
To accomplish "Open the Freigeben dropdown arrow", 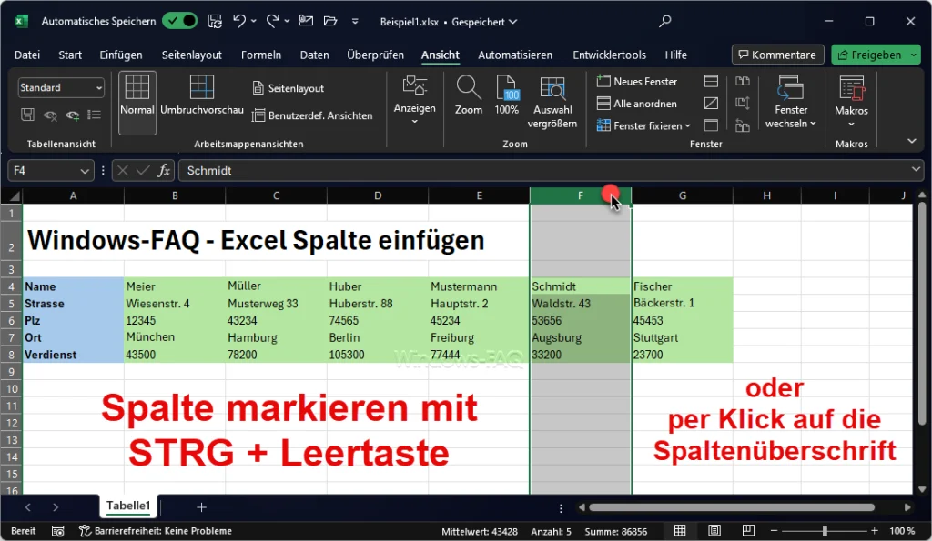I will pyautogui.click(x=914, y=55).
